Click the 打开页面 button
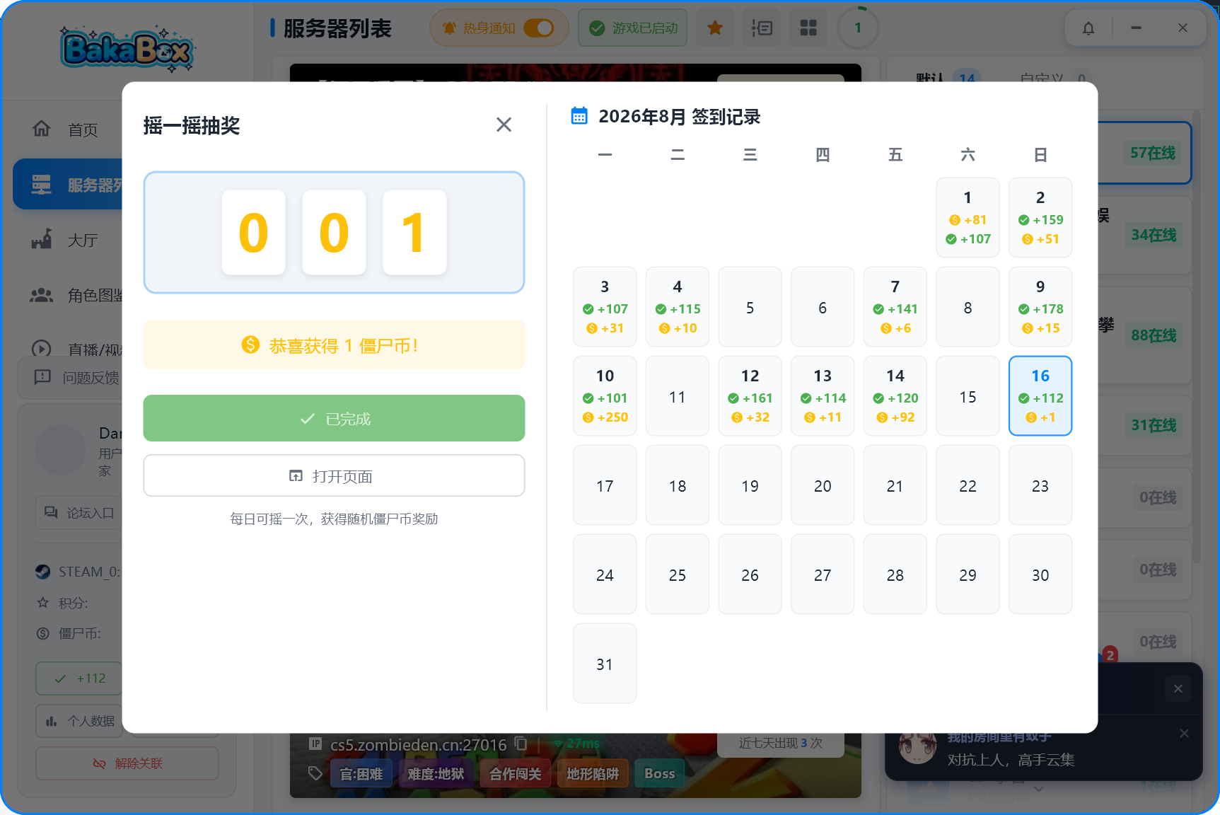Screen dimensions: 1220x815 pyautogui.click(x=334, y=476)
